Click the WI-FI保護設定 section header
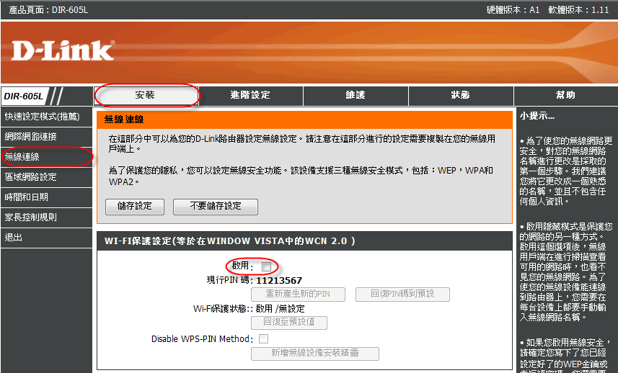 (304, 241)
